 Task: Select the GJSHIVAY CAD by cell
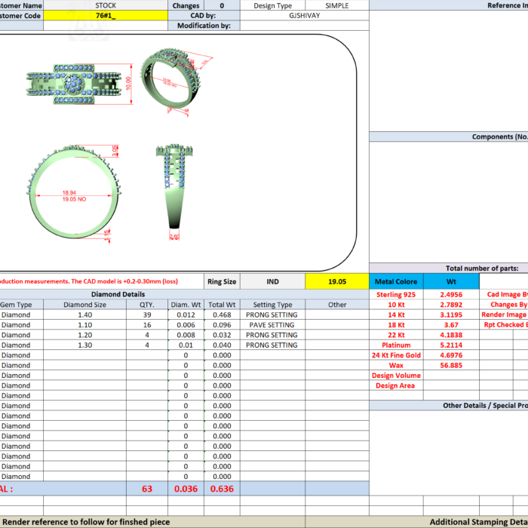pos(305,16)
